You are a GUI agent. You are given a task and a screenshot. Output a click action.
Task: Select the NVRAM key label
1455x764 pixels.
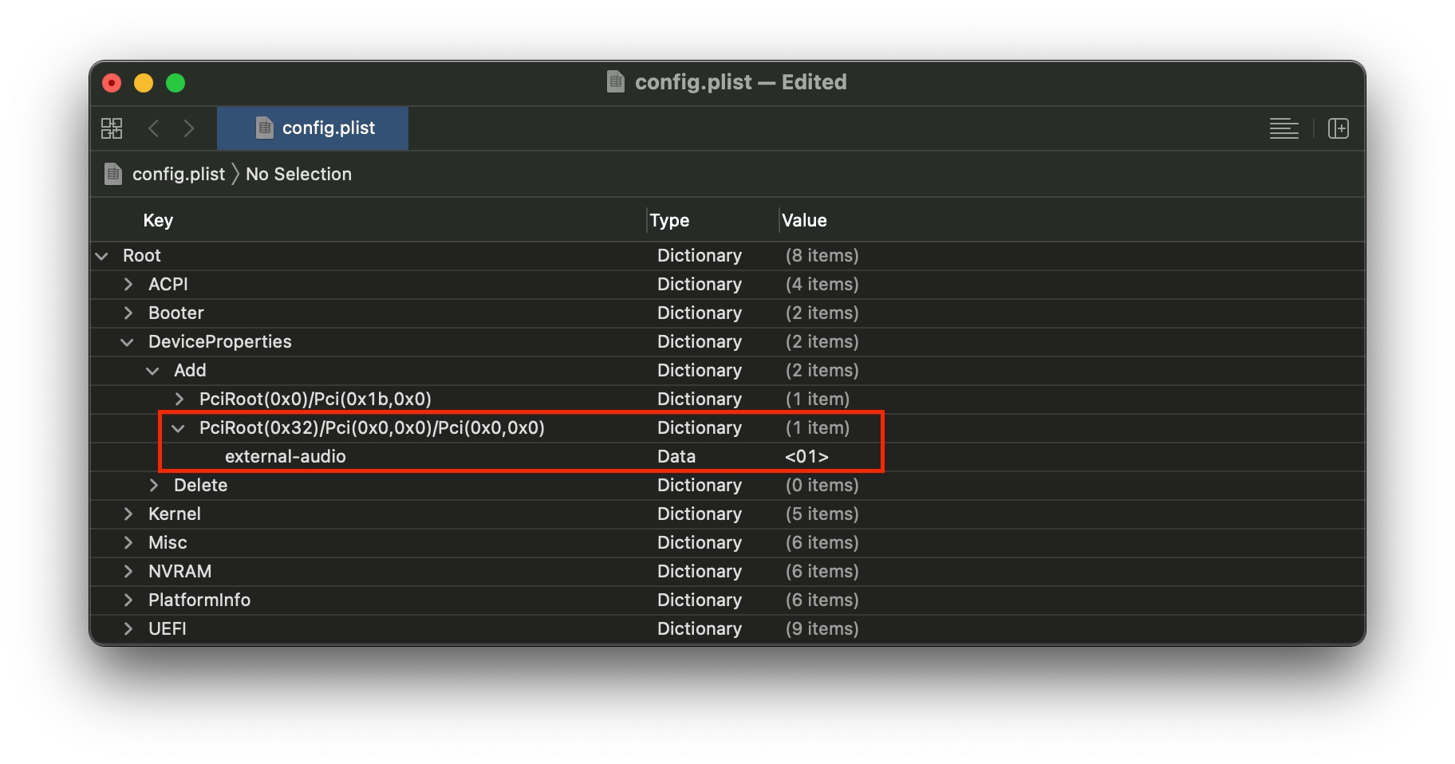179,571
